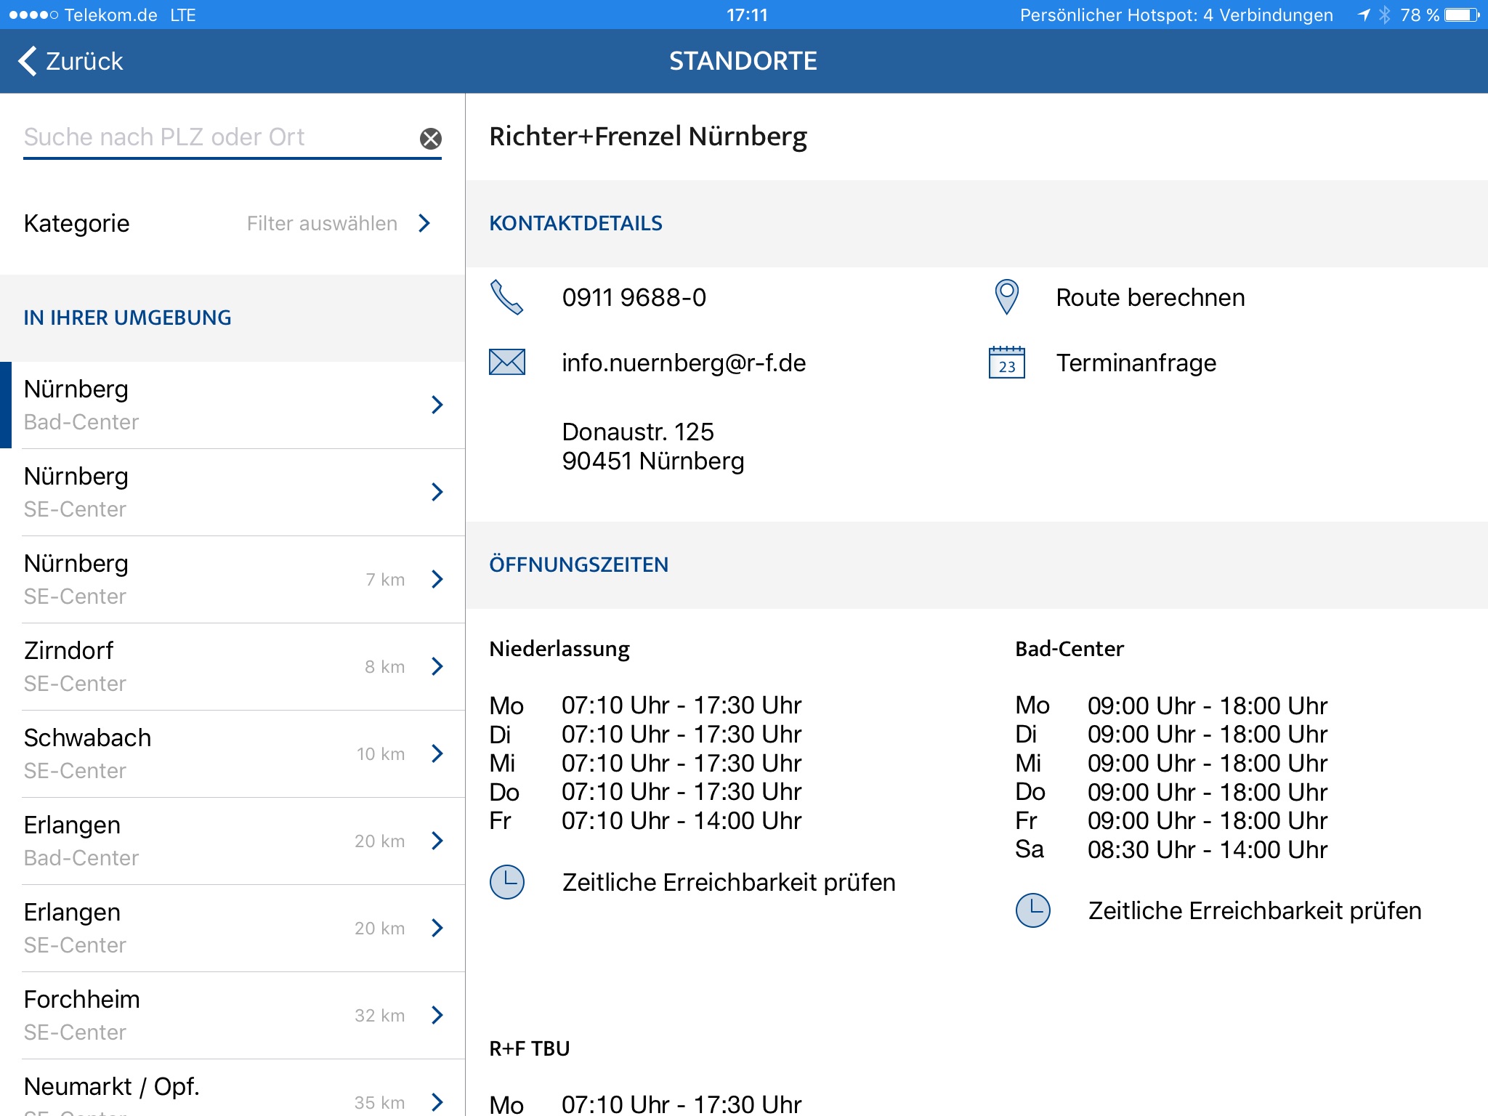This screenshot has height=1116, width=1488.
Task: Tap Persönlicher Hotspot status text
Action: 1176,15
